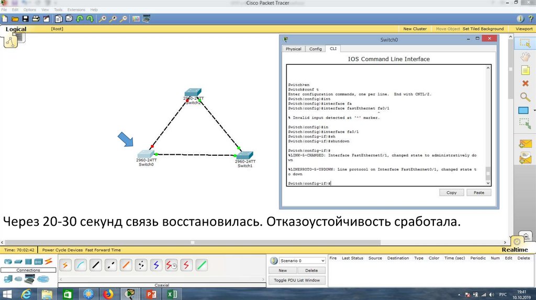Viewport: 536px width, 300px height.
Task: Click the Zoom In magnifier icon
Action: [x=102, y=19]
